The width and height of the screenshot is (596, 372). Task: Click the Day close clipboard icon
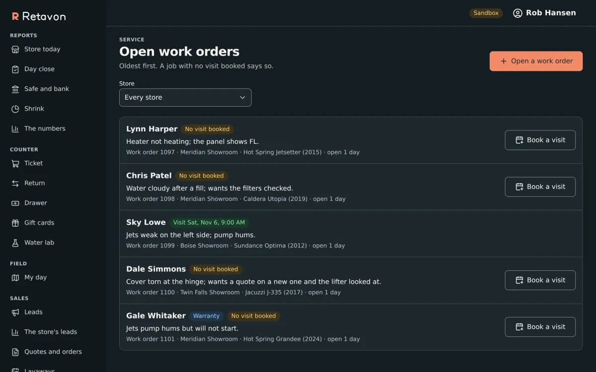tap(15, 69)
